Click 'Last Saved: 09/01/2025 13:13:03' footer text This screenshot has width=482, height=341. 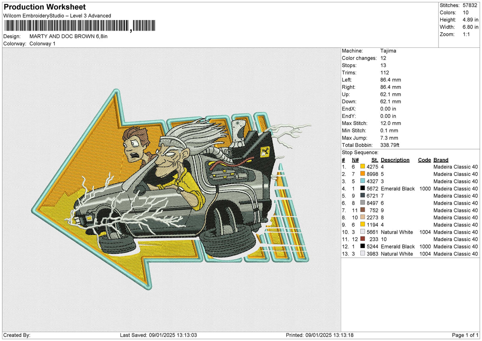158,335
